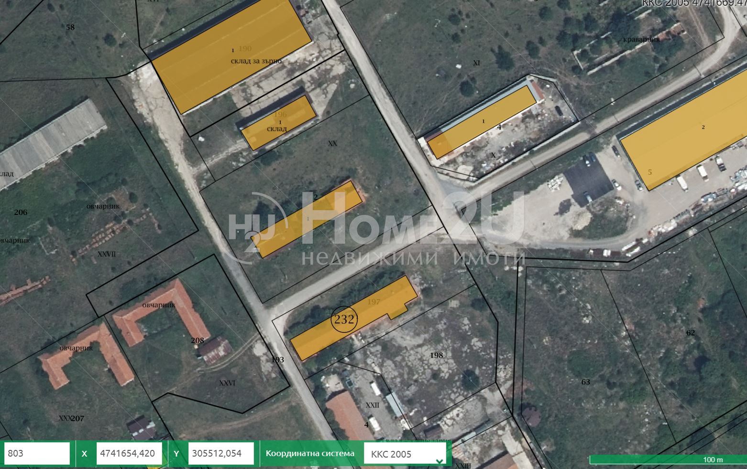Click the parcel number input showing 803
The image size is (747, 469).
[x=37, y=453]
